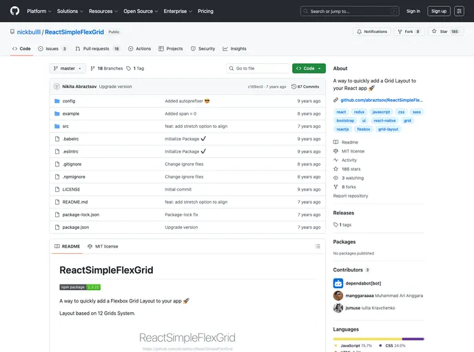Expand the Open Source menu
The height and width of the screenshot is (352, 474).
tap(141, 11)
